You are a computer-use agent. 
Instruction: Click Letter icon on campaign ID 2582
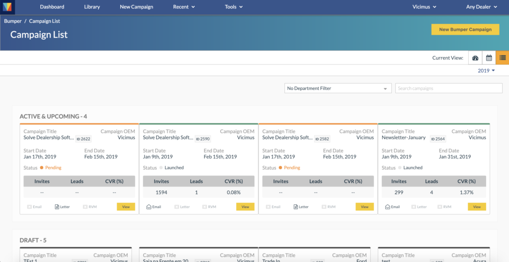[296, 207]
